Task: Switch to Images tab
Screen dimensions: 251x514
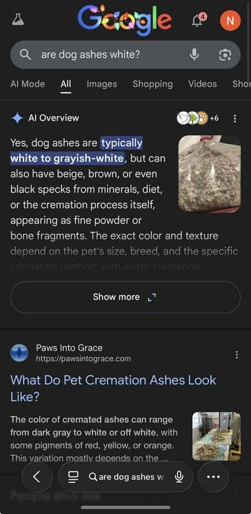Action: coord(102,84)
